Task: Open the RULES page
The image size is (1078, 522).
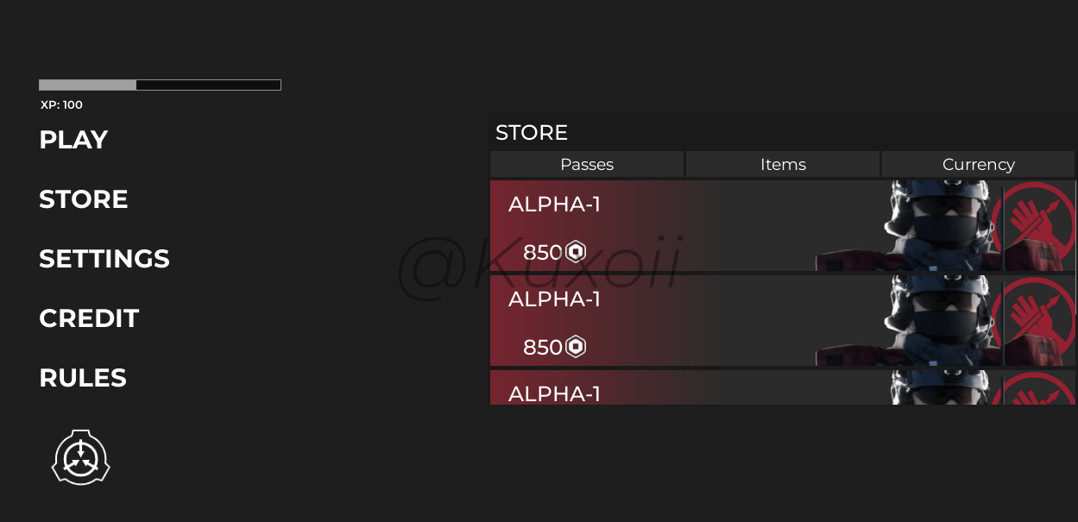Action: coord(83,378)
